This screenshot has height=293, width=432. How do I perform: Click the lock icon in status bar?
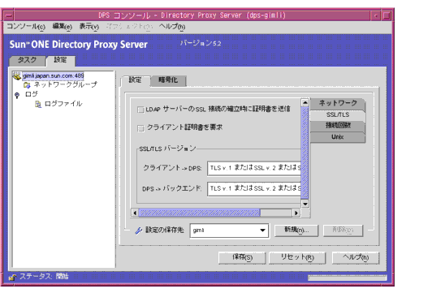[x=12, y=277]
